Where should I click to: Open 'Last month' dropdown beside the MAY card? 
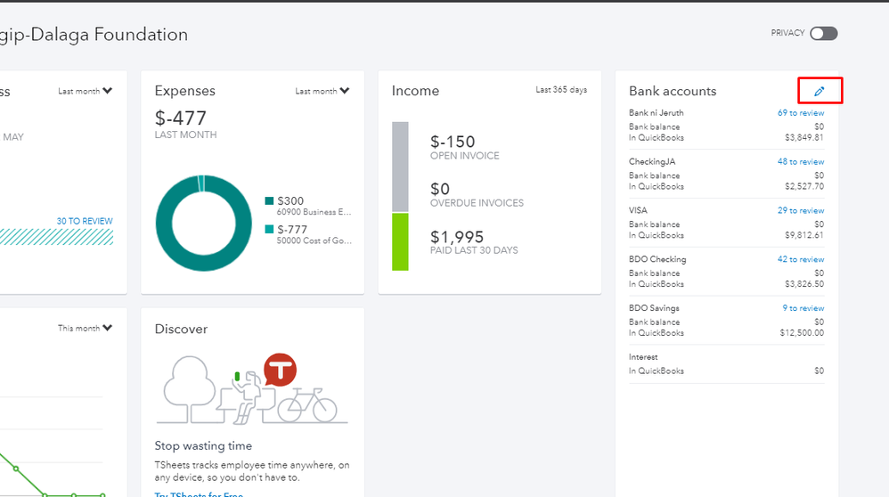point(86,91)
